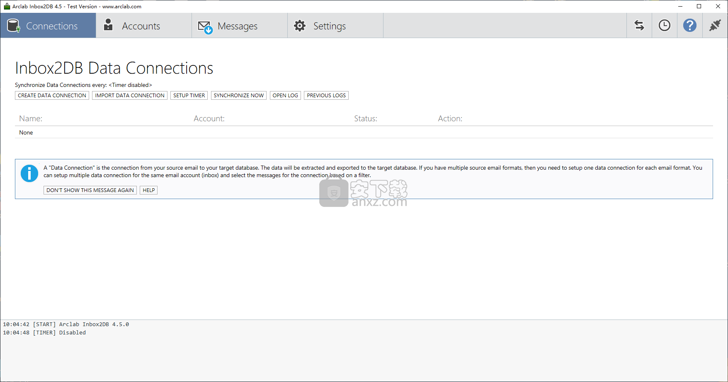Maximize the Arclab window
Image resolution: width=728 pixels, height=382 pixels.
699,6
